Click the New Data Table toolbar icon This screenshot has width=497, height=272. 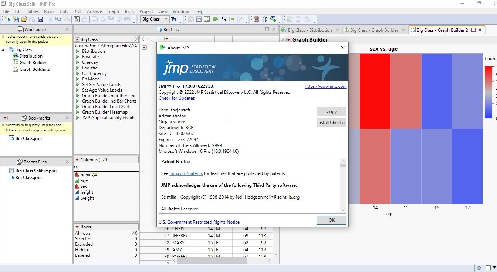pyautogui.click(x=7, y=19)
